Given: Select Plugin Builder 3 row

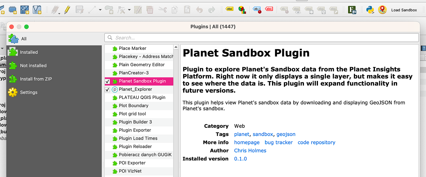Looking at the screenshot, I should (139, 122).
